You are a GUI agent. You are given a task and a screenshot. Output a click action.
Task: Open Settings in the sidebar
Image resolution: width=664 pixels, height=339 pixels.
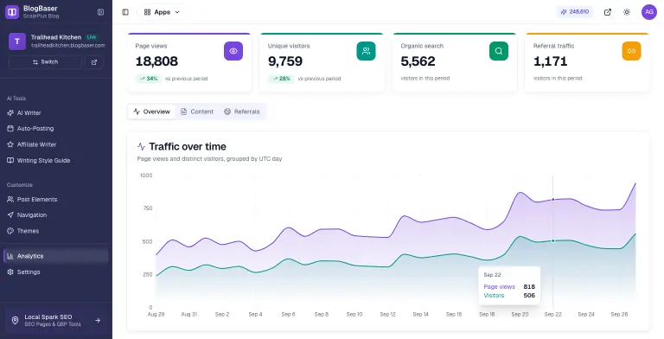tap(56, 272)
